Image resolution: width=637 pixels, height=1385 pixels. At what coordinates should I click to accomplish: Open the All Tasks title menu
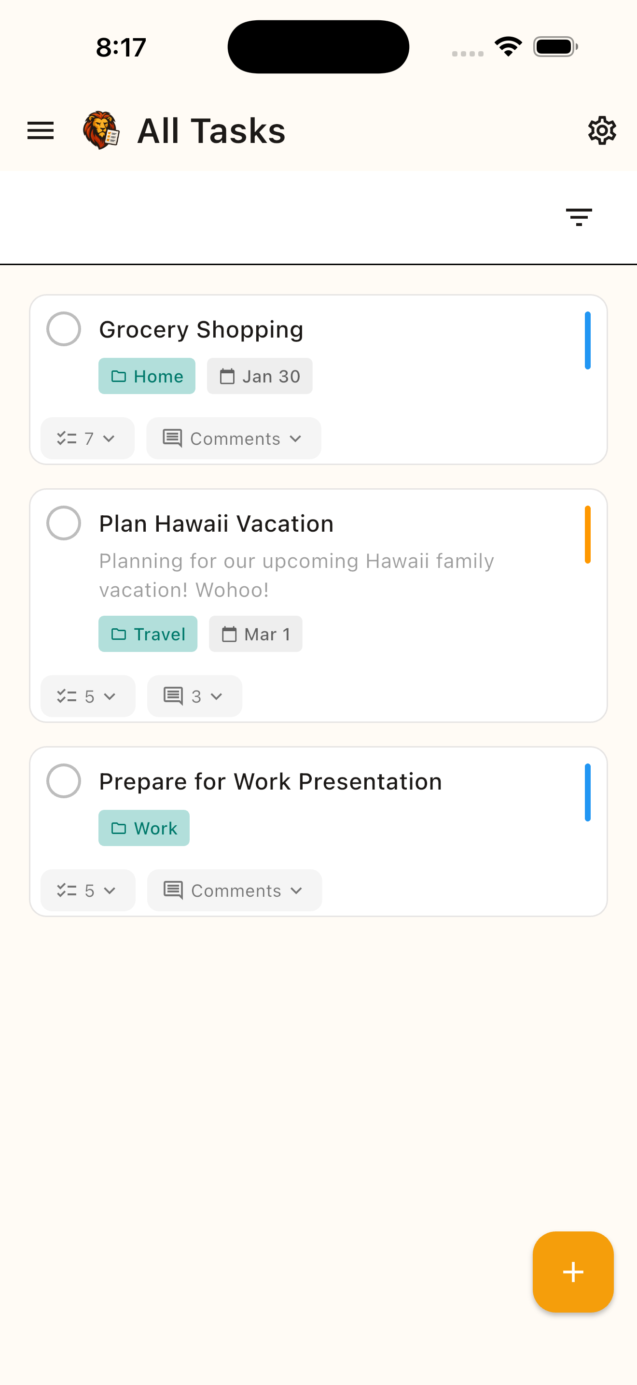[211, 130]
